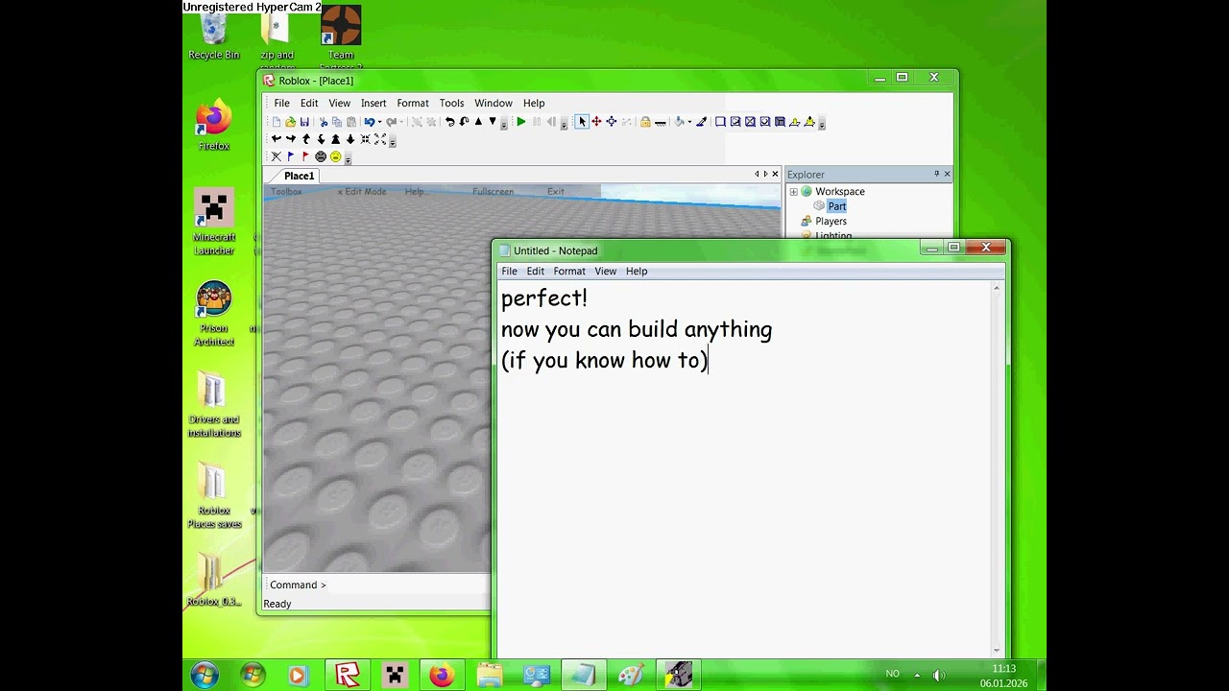Viewport: 1229px width, 691px height.
Task: Click the blue Undo arrow in Roblox toolbar
Action: tap(370, 122)
